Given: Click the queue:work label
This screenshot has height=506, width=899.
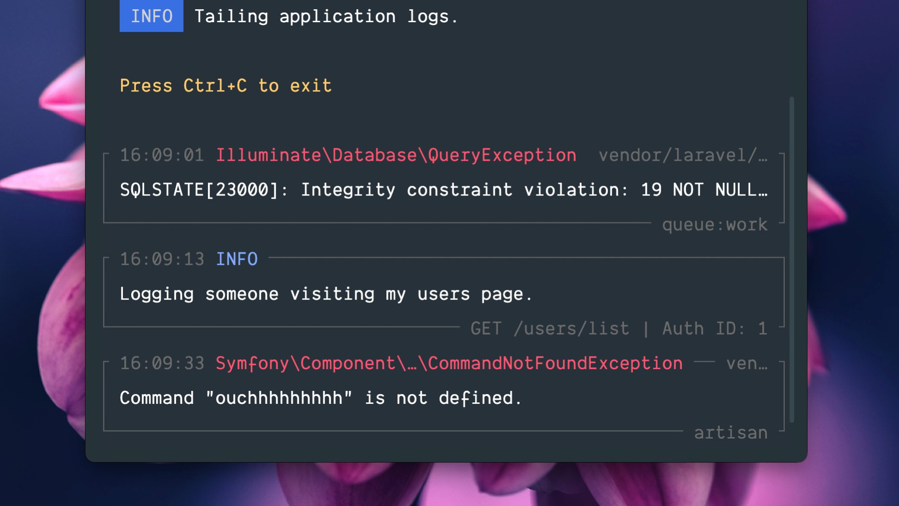Looking at the screenshot, I should tap(715, 225).
